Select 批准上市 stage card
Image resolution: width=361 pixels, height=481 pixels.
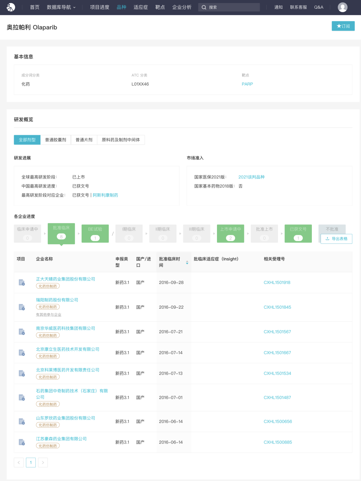(264, 233)
